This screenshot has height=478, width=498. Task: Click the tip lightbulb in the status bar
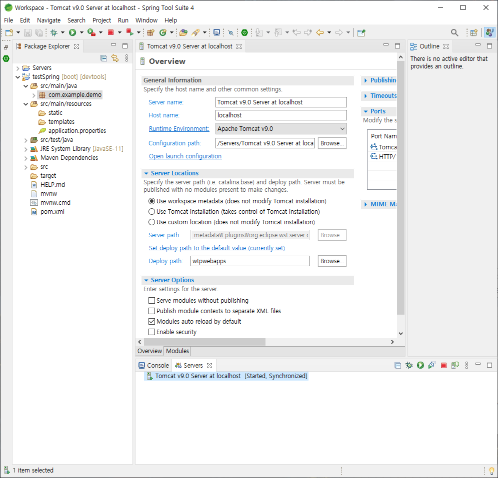point(491,471)
